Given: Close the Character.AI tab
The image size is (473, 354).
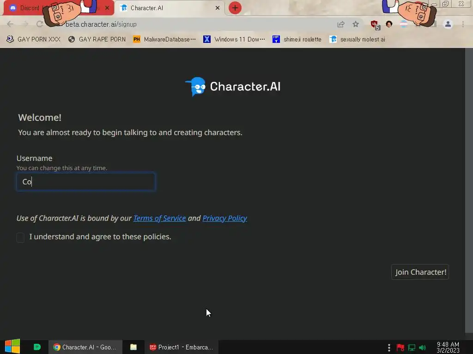Looking at the screenshot, I should pyautogui.click(x=217, y=8).
